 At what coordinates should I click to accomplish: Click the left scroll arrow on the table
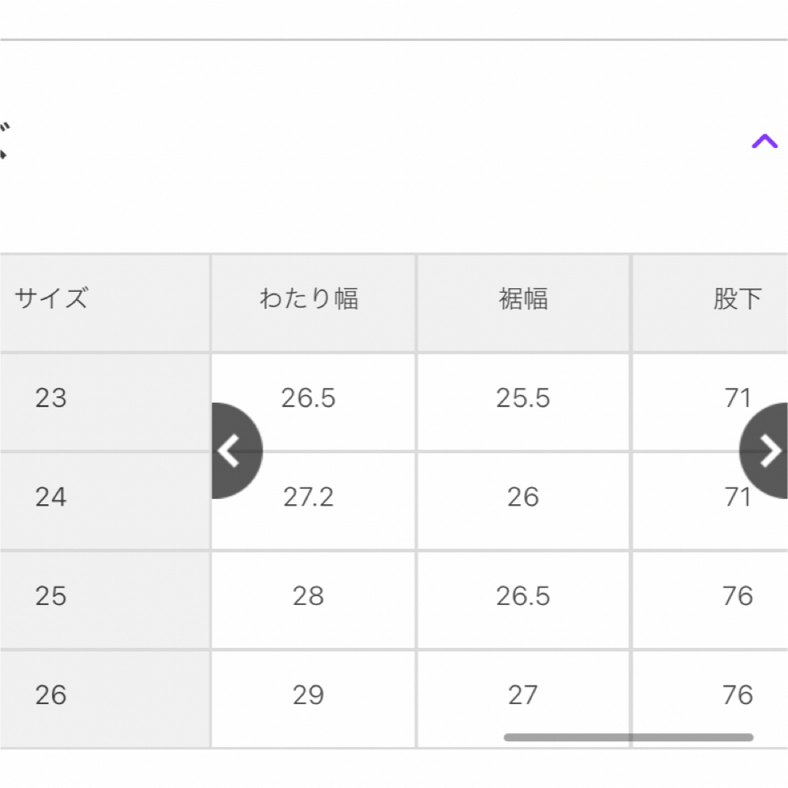click(236, 450)
